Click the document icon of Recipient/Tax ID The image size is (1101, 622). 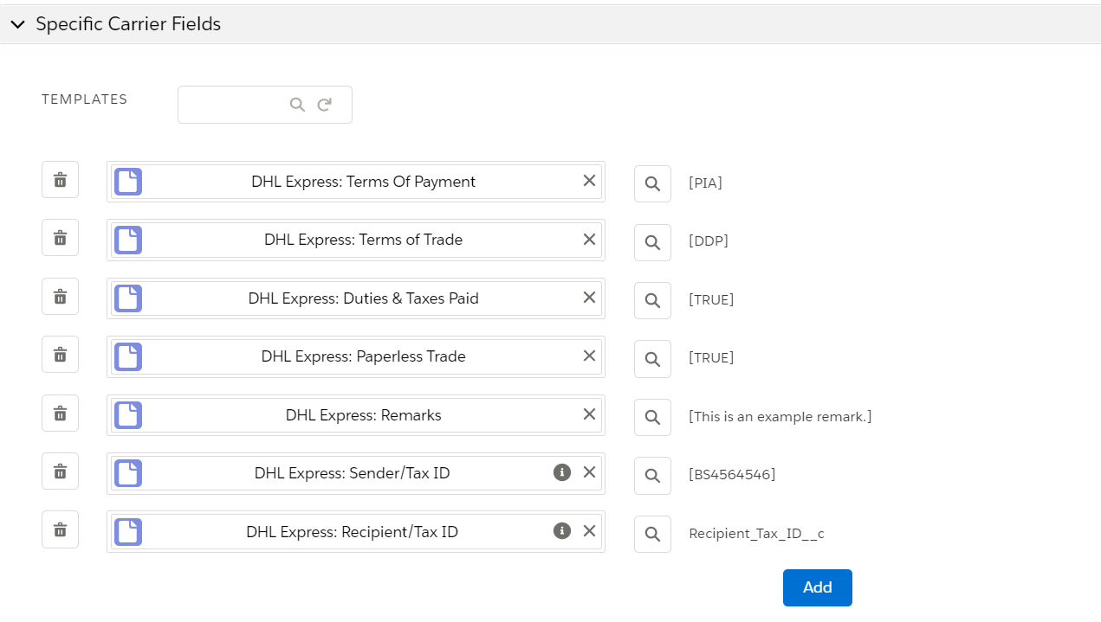pos(128,531)
